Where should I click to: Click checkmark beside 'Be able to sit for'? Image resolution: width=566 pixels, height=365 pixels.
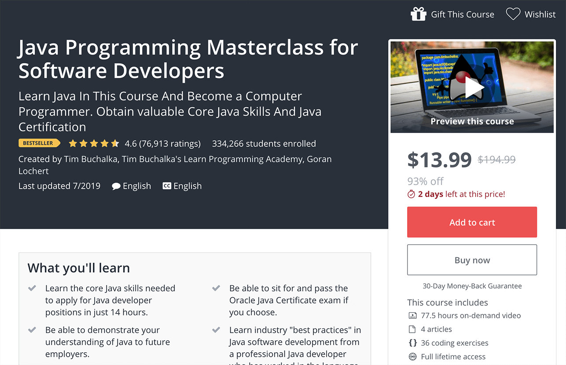point(216,288)
